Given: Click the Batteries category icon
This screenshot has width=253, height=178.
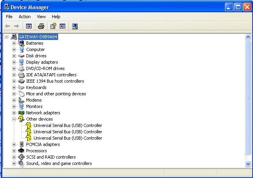Looking at the screenshot, I should coord(21,43).
